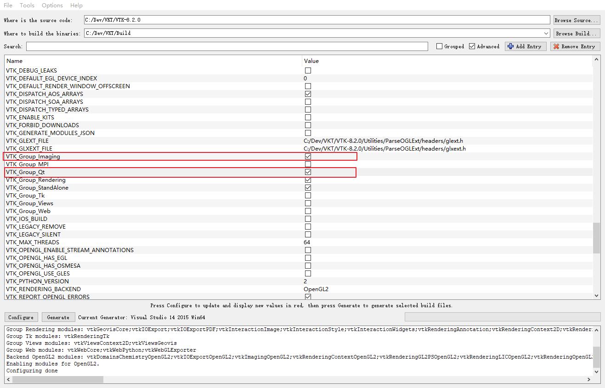Check VTK_LEGACY_REMOVE option

tap(308, 227)
